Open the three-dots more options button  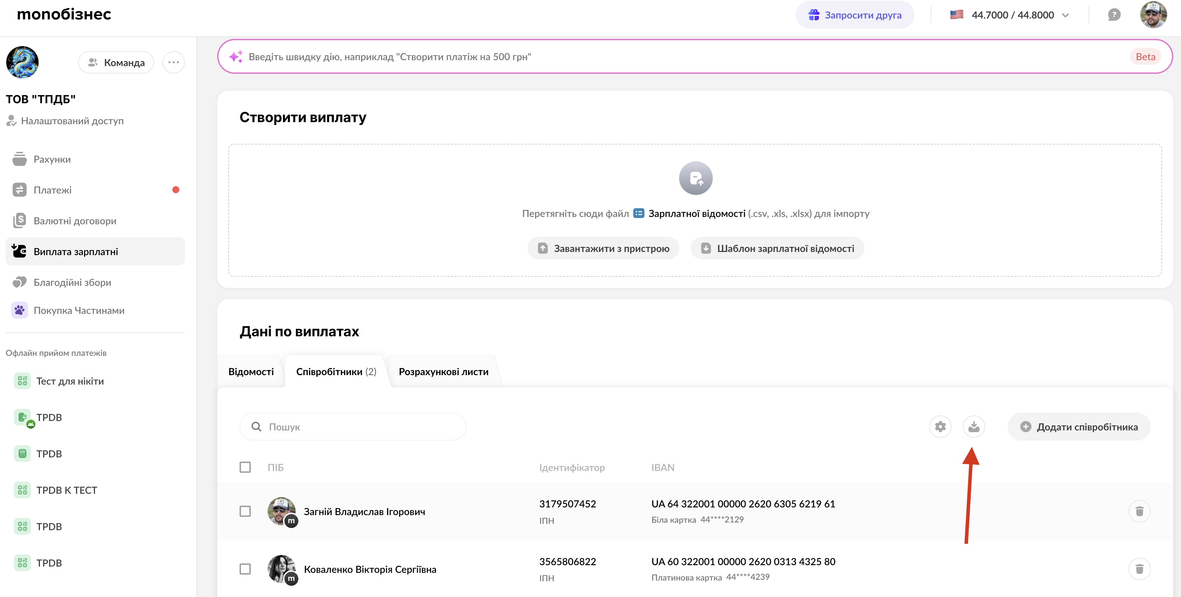point(173,62)
